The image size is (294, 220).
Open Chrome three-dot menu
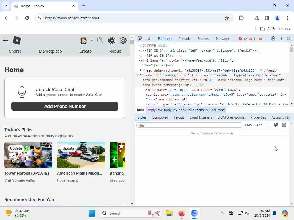pos(288,18)
